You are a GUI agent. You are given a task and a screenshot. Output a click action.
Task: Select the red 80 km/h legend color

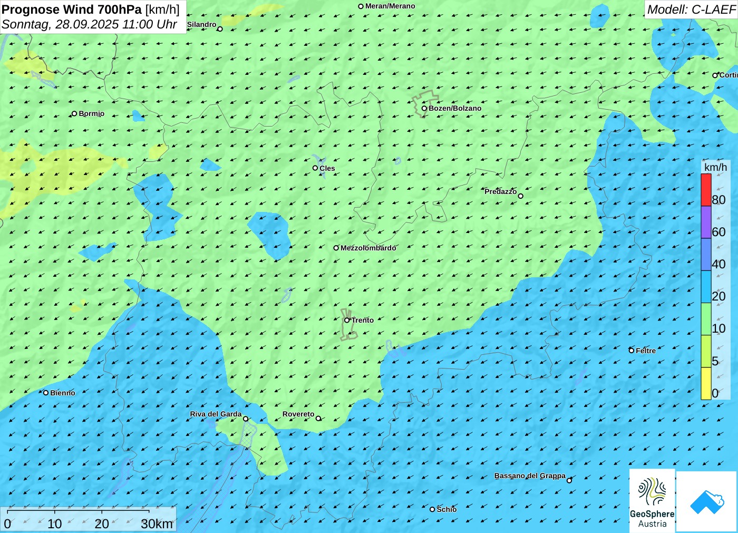point(706,190)
